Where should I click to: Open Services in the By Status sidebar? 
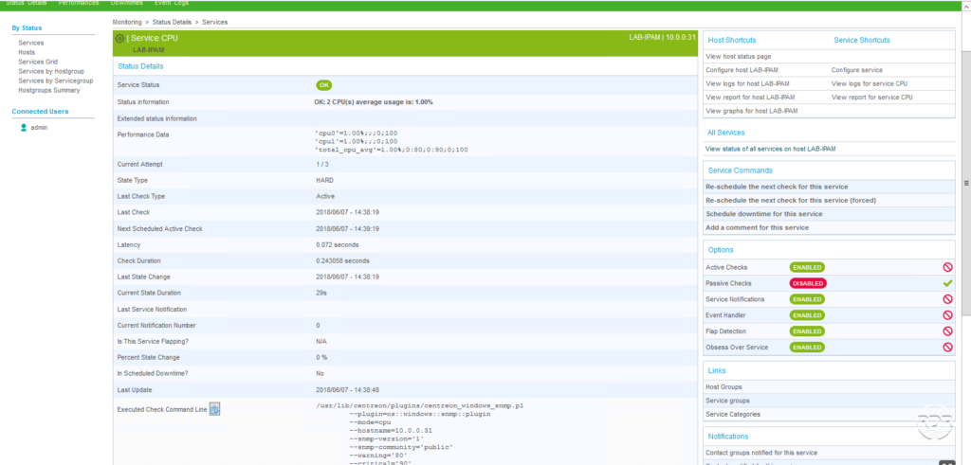[31, 44]
